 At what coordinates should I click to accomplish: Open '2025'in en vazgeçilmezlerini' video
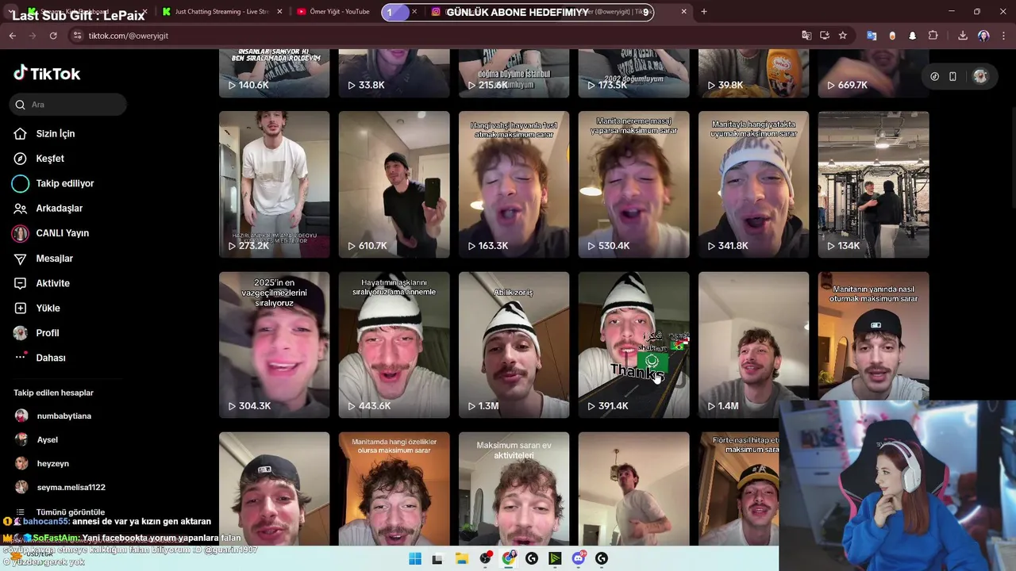click(x=274, y=345)
